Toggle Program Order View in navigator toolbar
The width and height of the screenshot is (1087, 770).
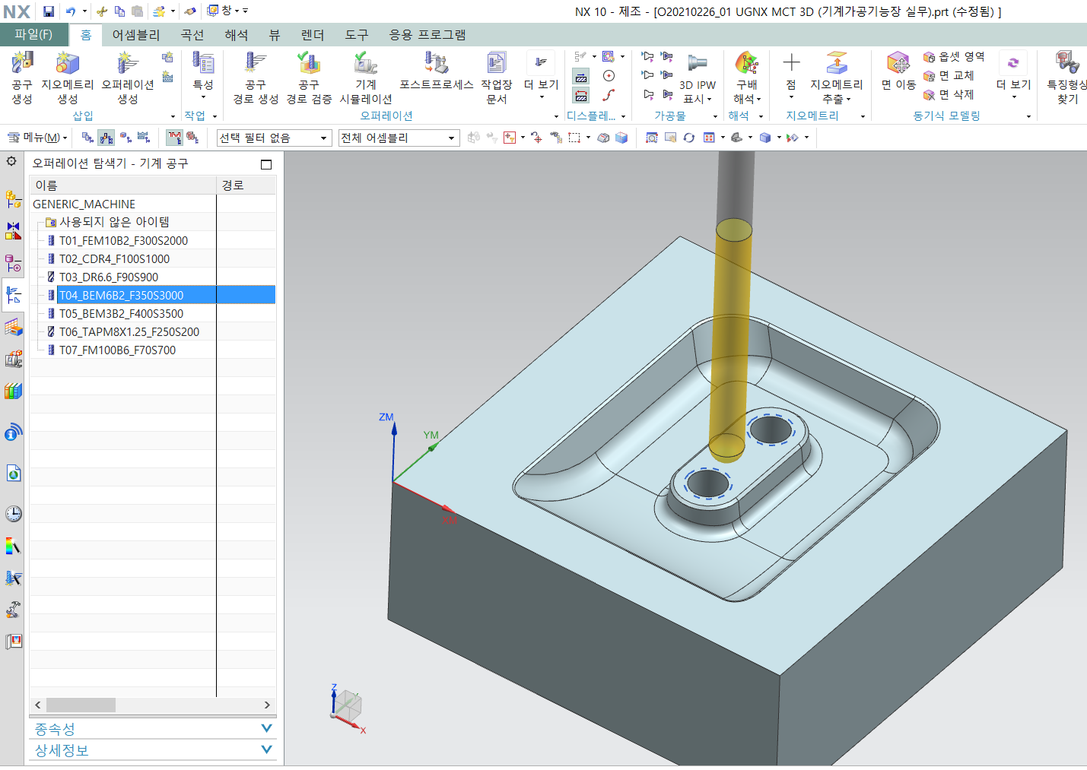87,138
